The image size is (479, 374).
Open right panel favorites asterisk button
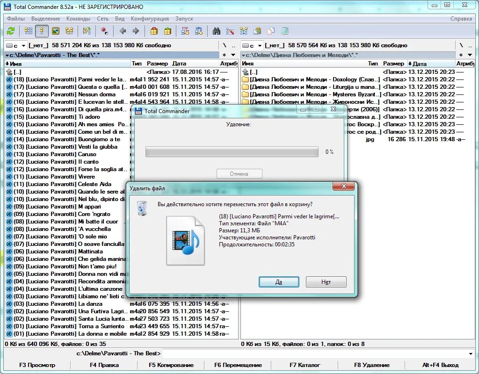(x=461, y=55)
